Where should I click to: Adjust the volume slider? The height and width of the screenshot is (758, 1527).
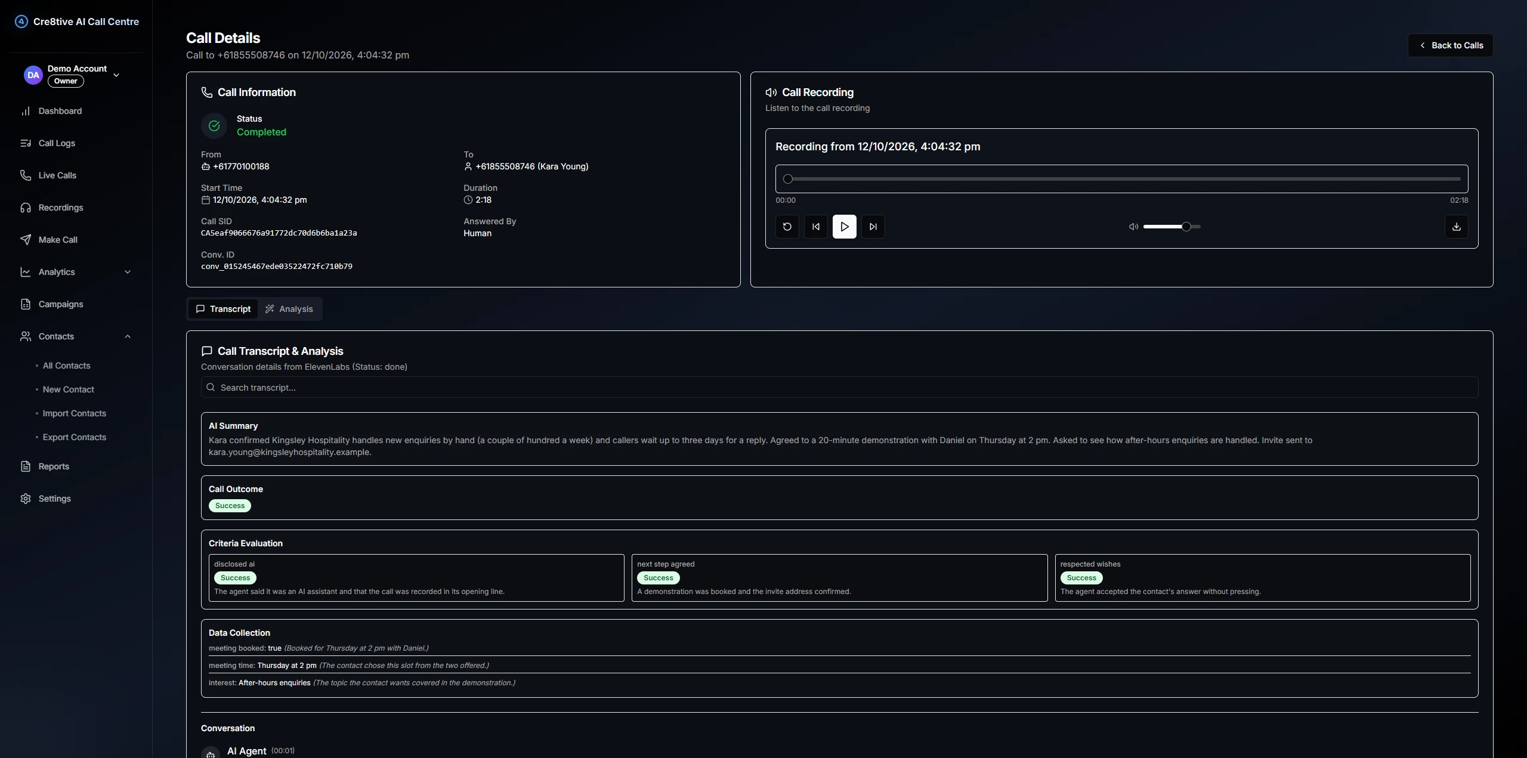click(1172, 227)
